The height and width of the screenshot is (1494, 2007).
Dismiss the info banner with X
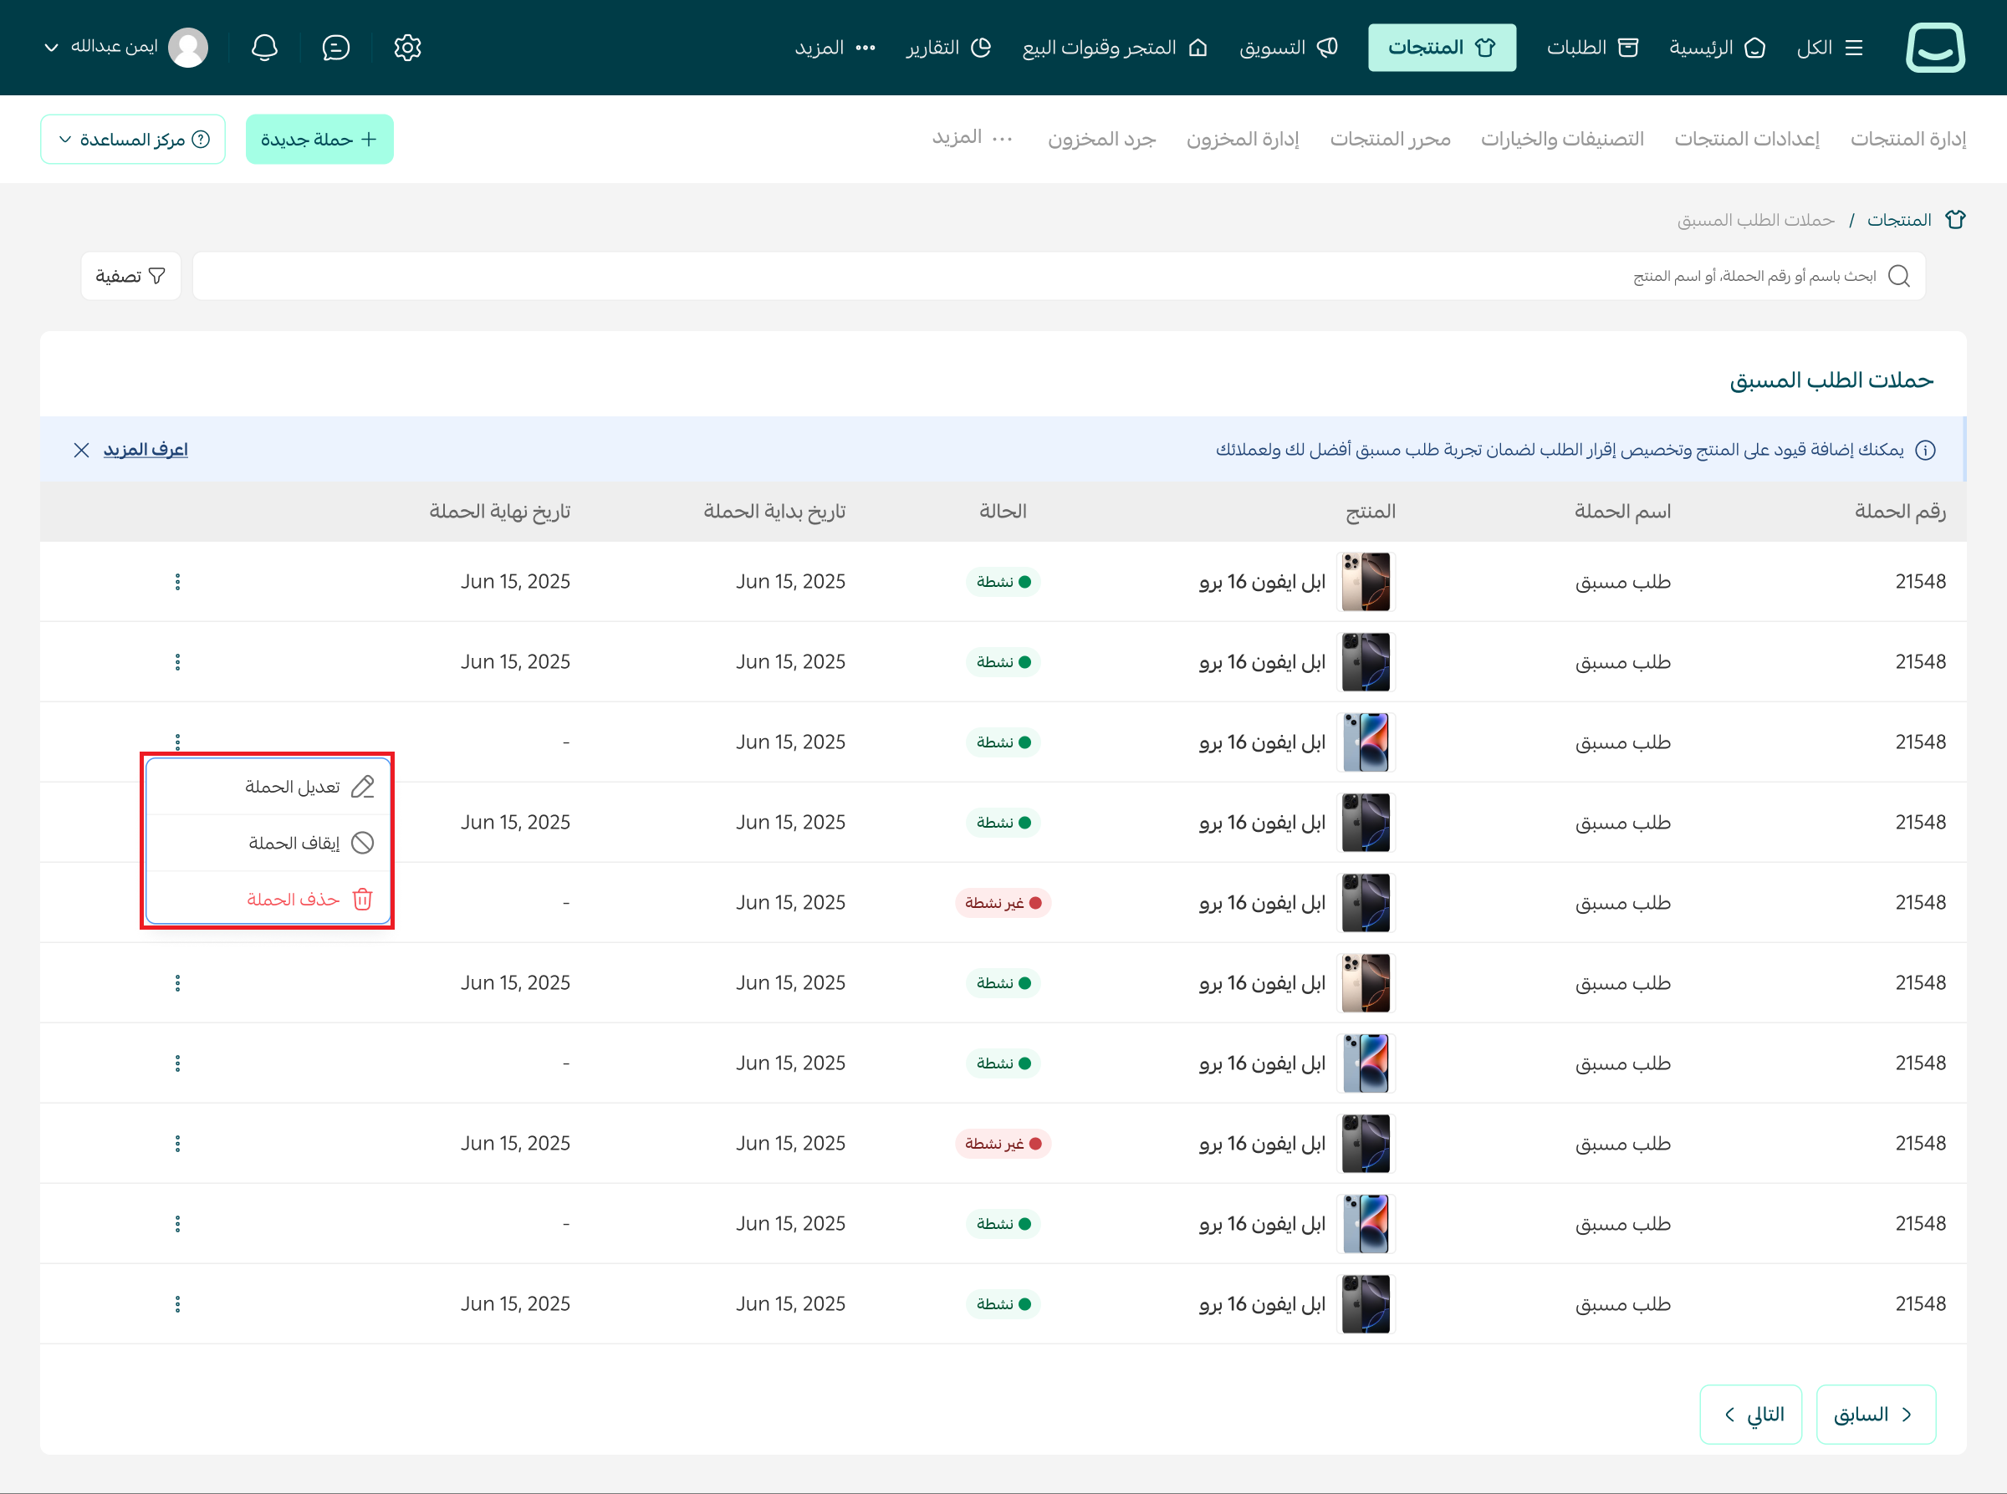coord(81,450)
